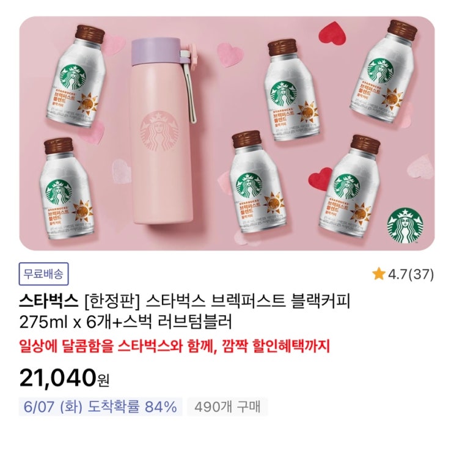The height and width of the screenshot is (457, 454).
Task: Click the bottom-left coffee bottle image
Action: pyautogui.click(x=67, y=189)
